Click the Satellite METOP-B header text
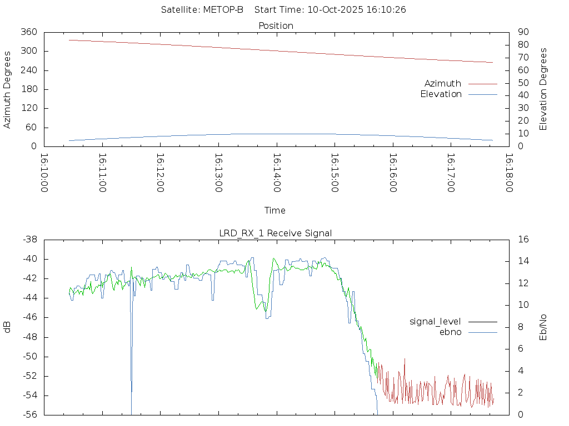The image size is (569, 426). 202,10
